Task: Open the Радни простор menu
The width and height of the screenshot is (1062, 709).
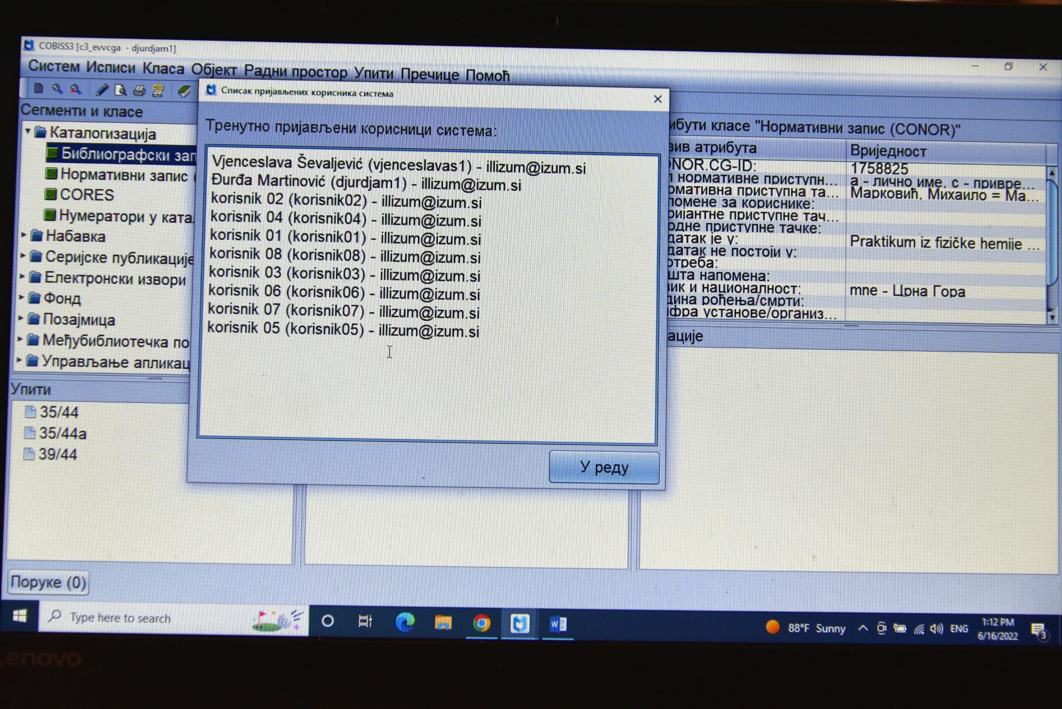Action: (x=295, y=71)
